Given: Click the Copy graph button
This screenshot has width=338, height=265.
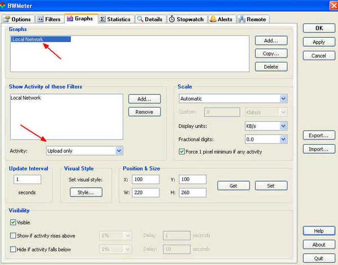Looking at the screenshot, I should click(271, 53).
